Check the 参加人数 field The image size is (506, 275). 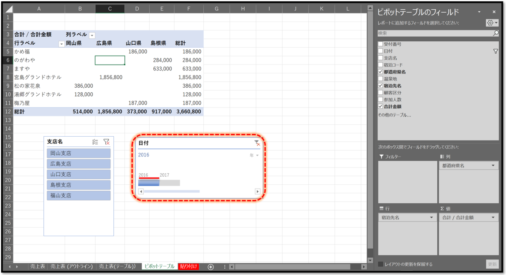pyautogui.click(x=381, y=100)
